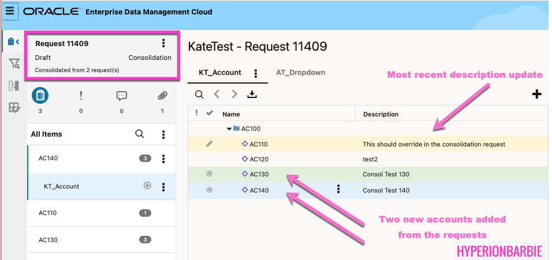Open the AC140 row actions menu in the grid
The image size is (552, 260).
pyautogui.click(x=338, y=189)
